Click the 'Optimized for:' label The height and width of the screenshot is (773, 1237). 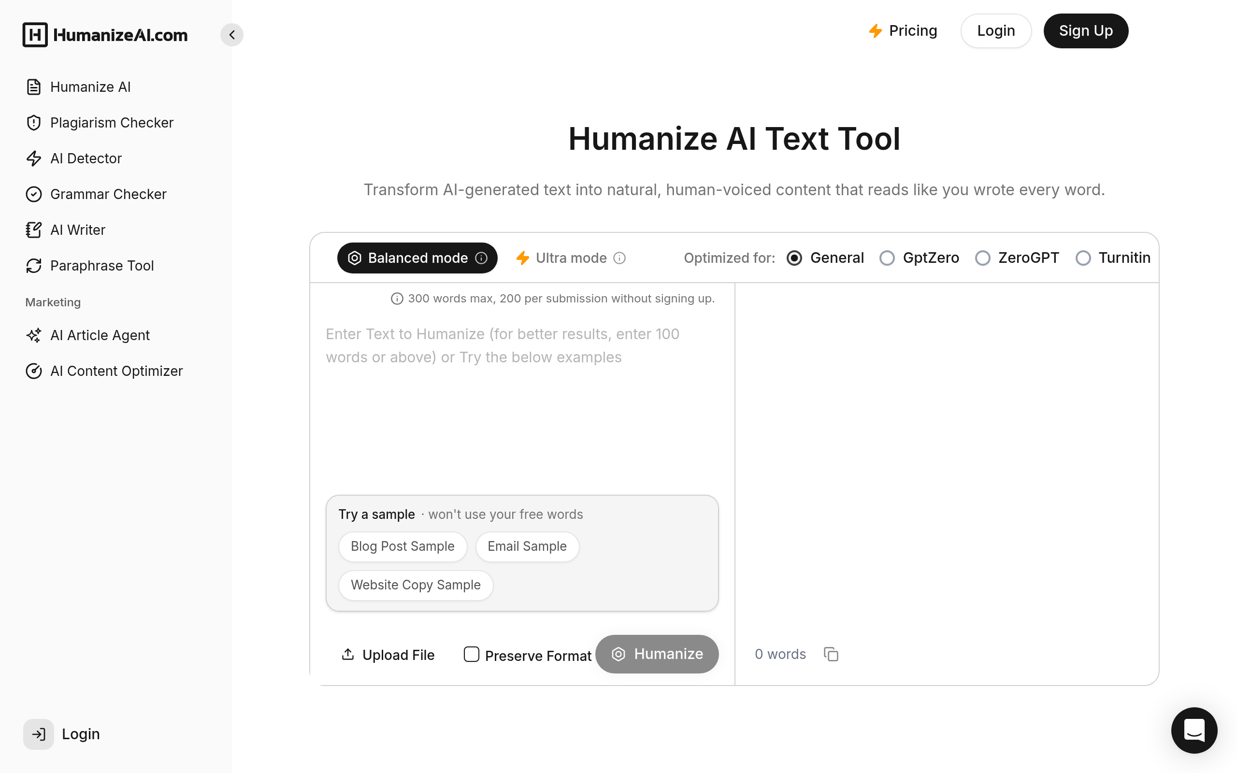tap(730, 258)
